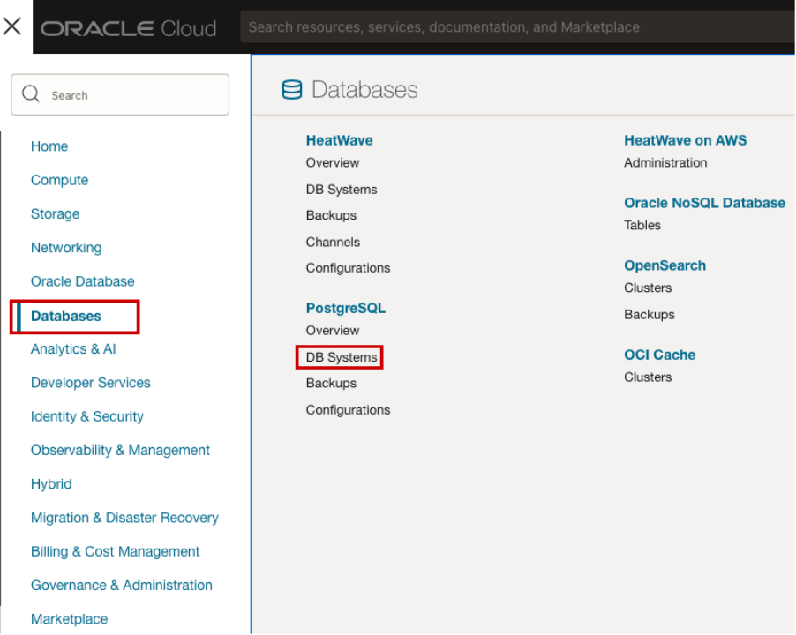Viewport: 796px width, 635px height.
Task: Open Backups under PostgreSQL
Action: (332, 384)
